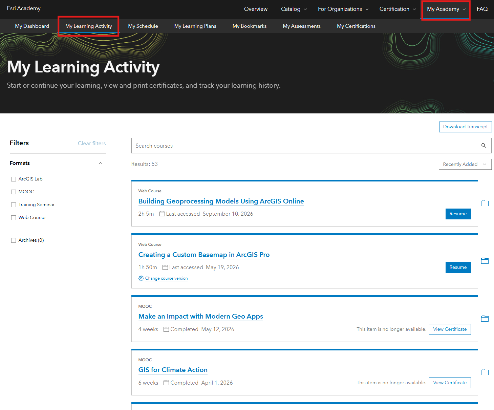Open Creating a Custom Basemap in ArcGIS Pro
The image size is (494, 410).
[204, 255]
